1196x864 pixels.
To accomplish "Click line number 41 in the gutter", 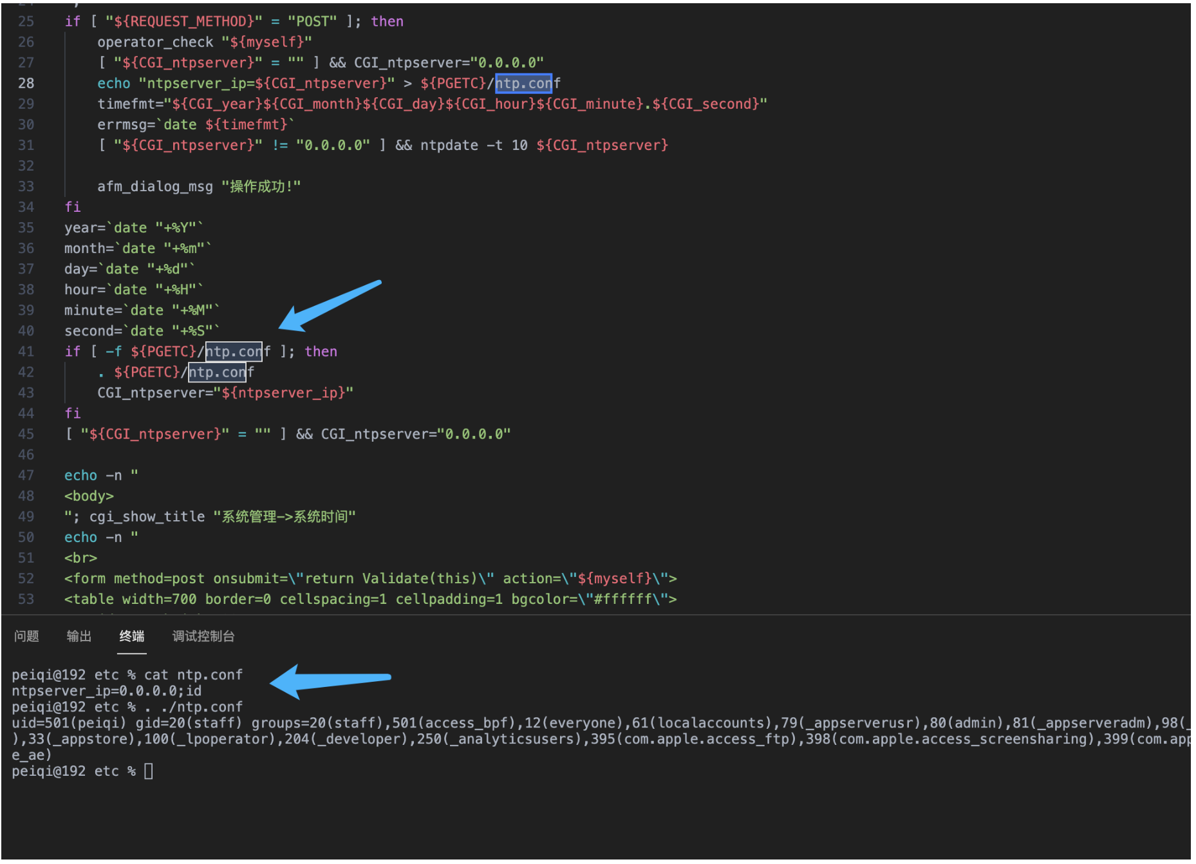I will coord(26,352).
